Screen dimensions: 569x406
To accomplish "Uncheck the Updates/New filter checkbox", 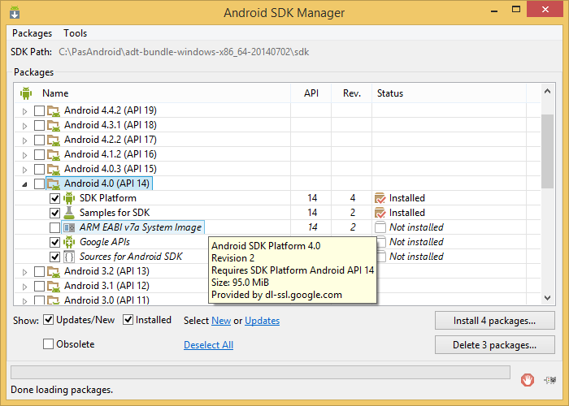I will (x=49, y=320).
